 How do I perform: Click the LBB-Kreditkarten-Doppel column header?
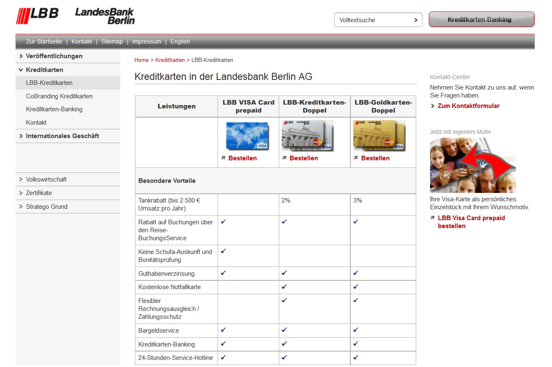pos(315,106)
